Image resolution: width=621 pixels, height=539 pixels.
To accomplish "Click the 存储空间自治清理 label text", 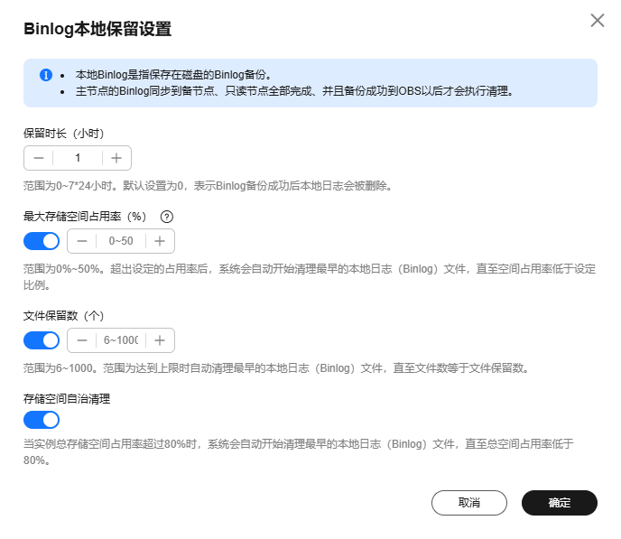I will pos(67,397).
